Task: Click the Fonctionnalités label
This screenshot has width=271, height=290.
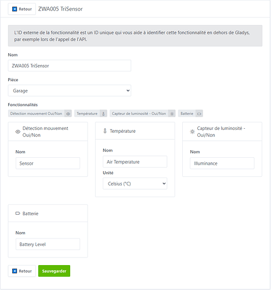Action: click(x=23, y=105)
